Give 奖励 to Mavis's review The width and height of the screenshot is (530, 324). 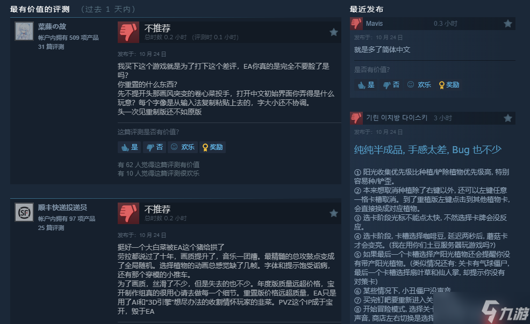click(449, 85)
